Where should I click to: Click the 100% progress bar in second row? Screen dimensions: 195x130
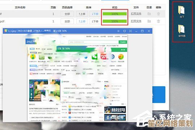[115, 21]
